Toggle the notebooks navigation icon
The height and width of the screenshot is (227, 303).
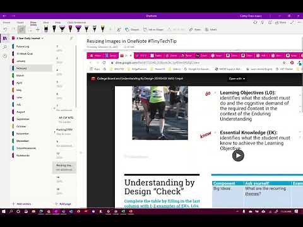coord(5,38)
